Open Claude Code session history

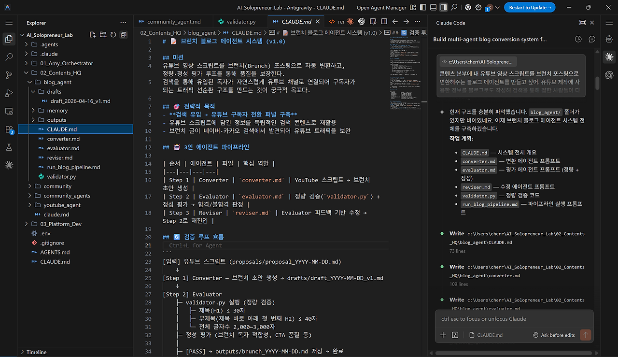(x=578, y=39)
